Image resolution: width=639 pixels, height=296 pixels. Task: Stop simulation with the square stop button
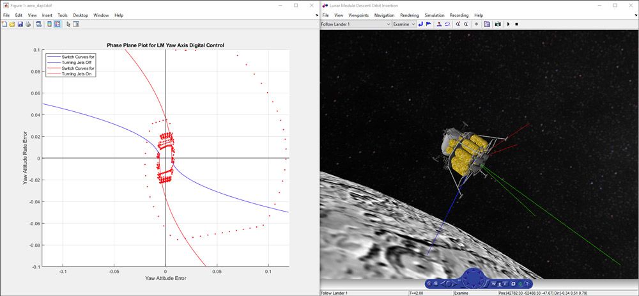[516, 24]
